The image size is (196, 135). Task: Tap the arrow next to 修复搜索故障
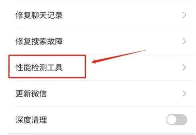(x=184, y=41)
